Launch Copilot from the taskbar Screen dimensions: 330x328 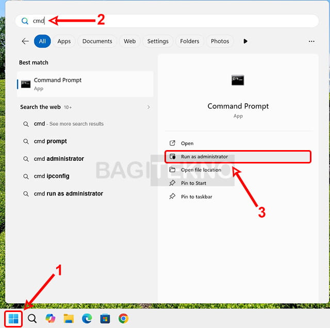click(x=51, y=318)
